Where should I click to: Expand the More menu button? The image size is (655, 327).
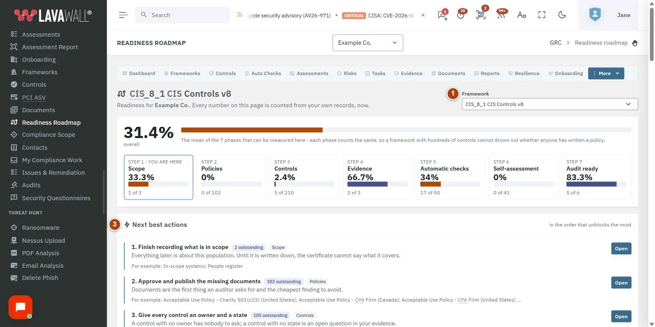click(x=606, y=73)
